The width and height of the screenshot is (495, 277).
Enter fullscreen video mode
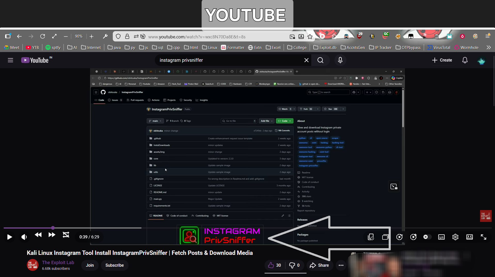click(483, 237)
